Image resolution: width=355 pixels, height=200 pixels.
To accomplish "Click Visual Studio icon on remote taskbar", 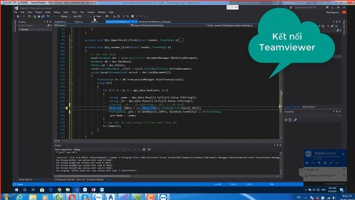I will tap(77, 190).
